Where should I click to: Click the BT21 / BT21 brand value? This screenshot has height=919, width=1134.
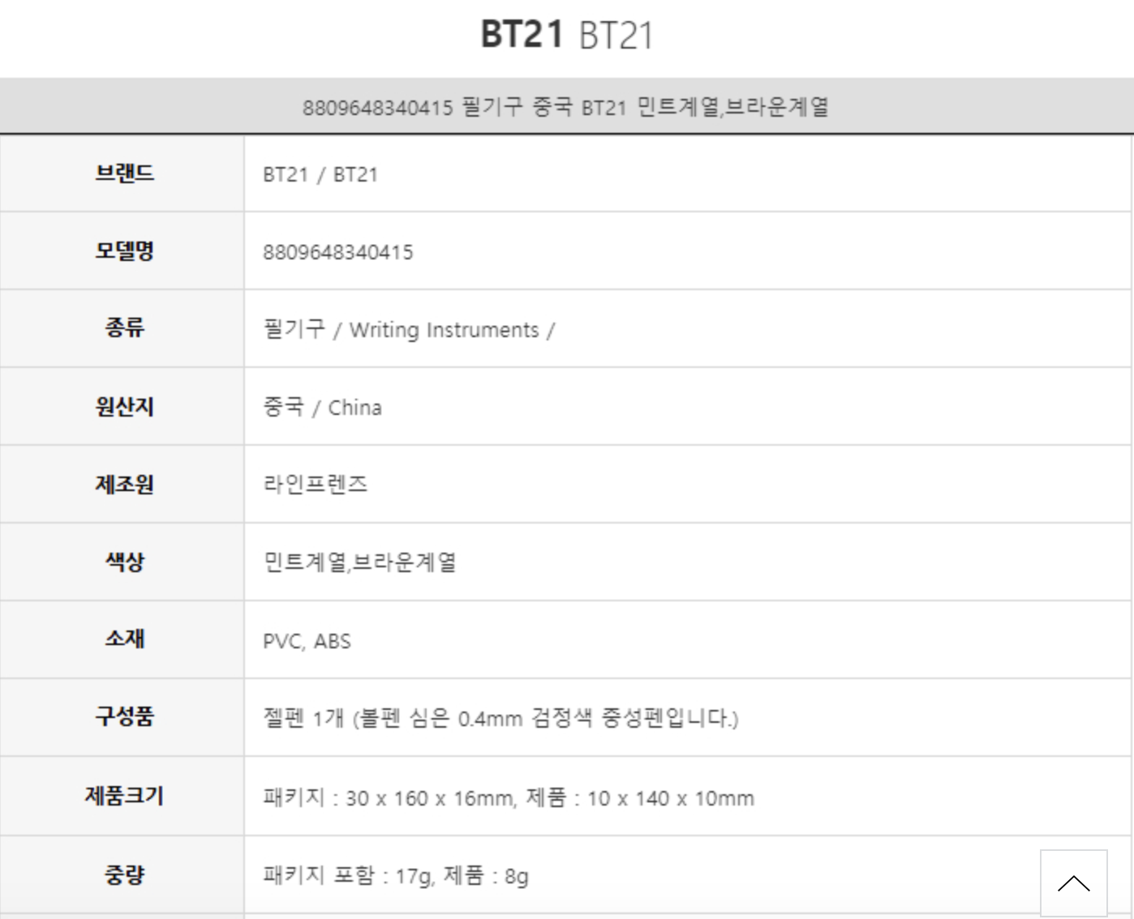coord(320,174)
